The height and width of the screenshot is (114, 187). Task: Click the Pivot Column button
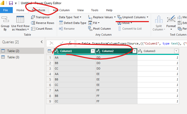100,29
